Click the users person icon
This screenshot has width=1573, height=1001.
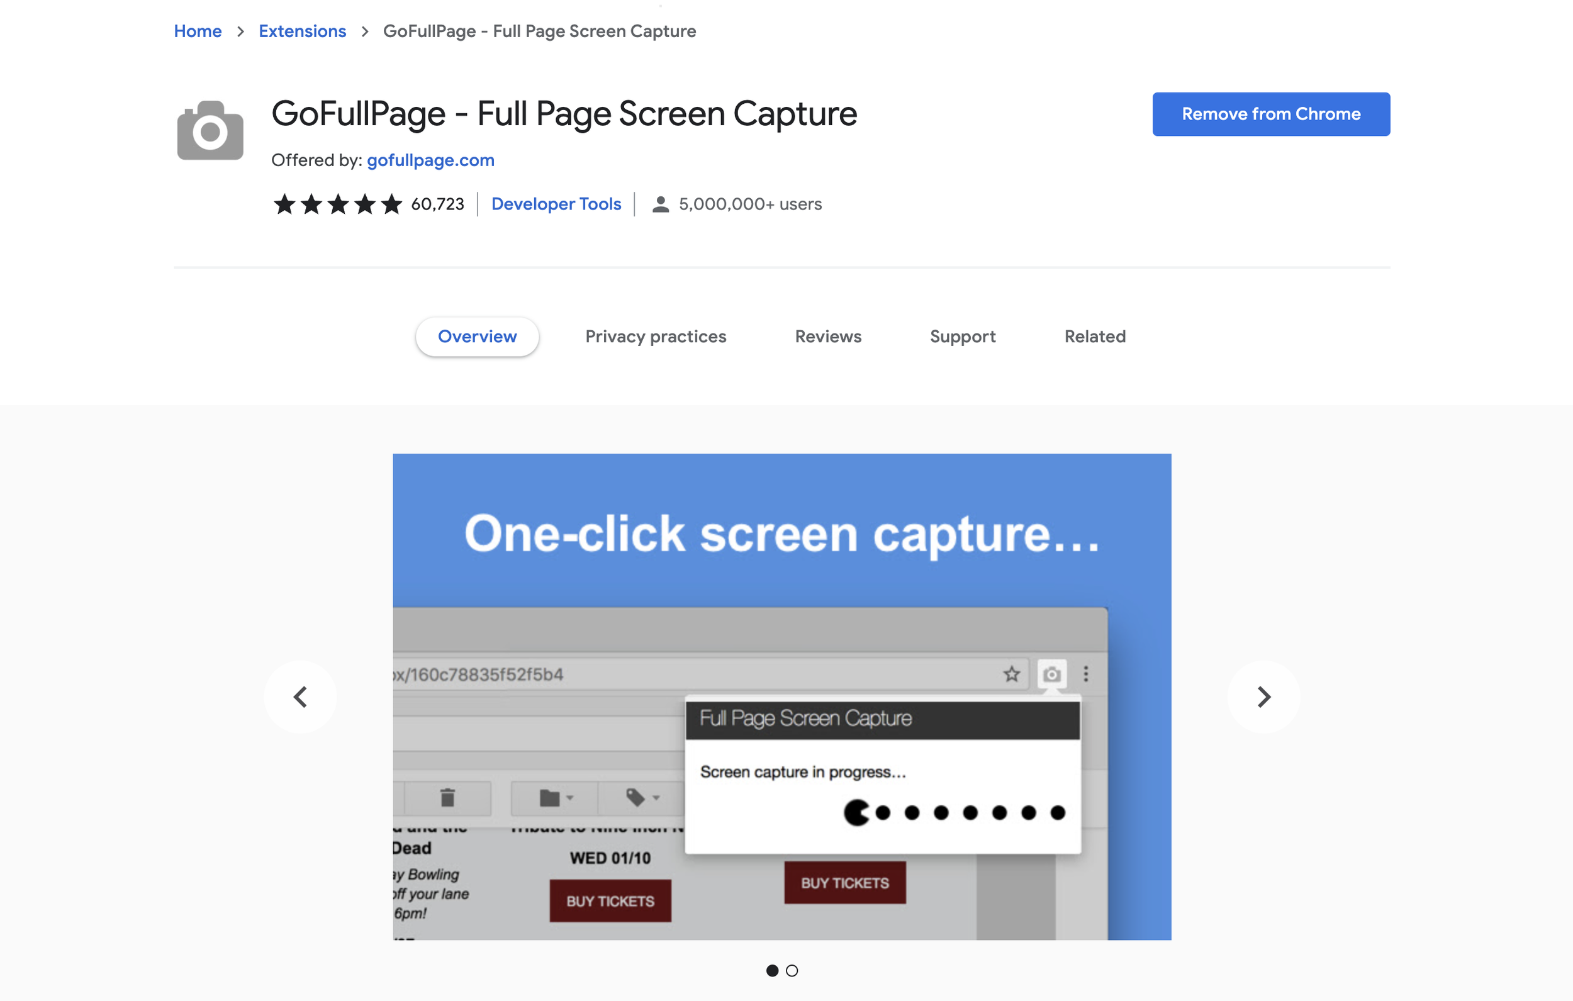pyautogui.click(x=661, y=204)
